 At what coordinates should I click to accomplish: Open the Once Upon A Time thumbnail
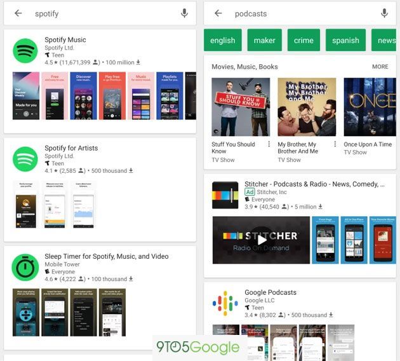[370, 107]
